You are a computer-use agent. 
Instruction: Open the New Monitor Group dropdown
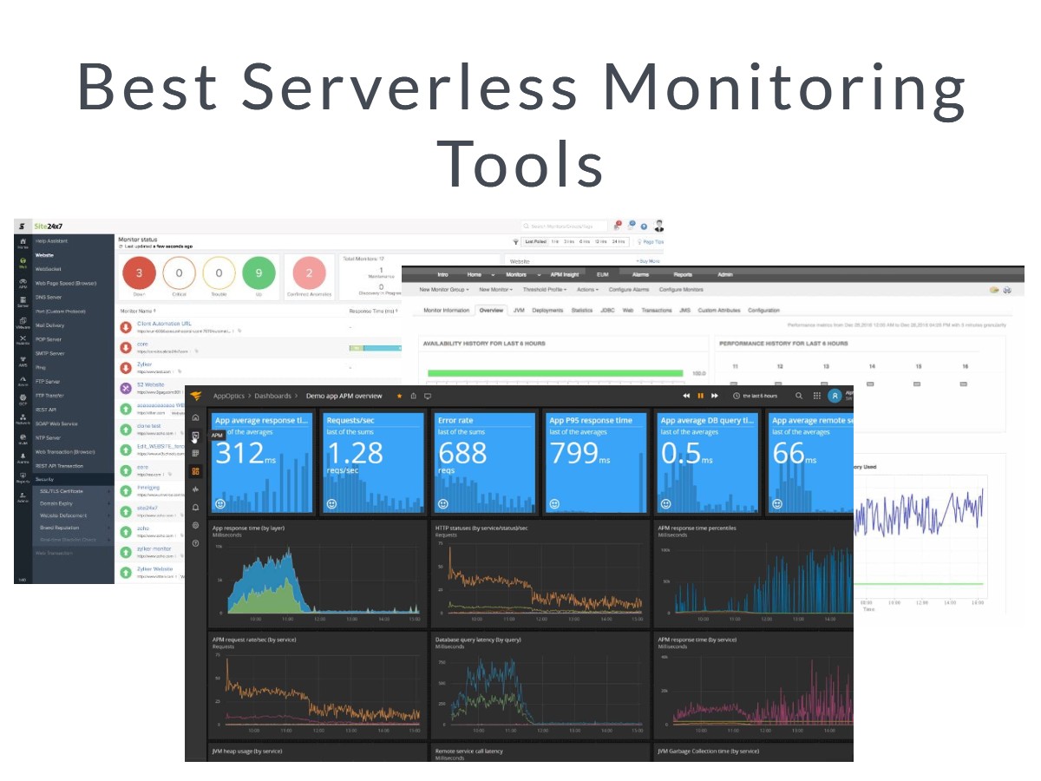coord(443,290)
